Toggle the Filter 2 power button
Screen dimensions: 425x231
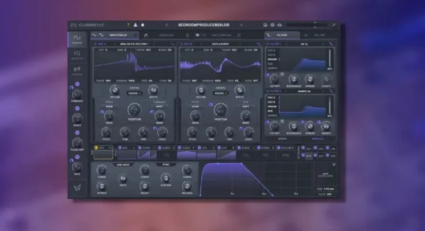coord(268,91)
